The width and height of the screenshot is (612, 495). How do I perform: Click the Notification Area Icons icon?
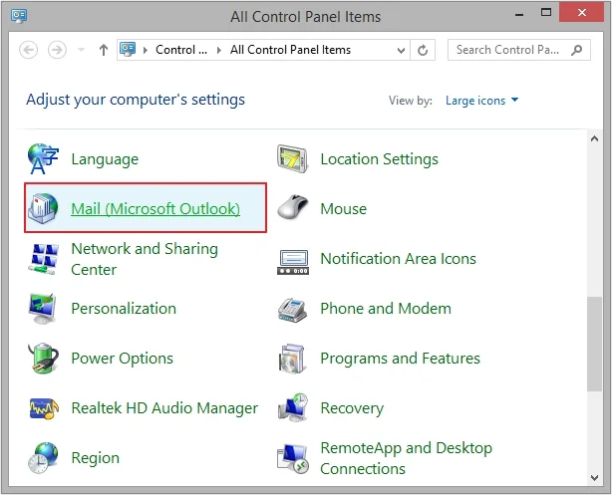(293, 262)
